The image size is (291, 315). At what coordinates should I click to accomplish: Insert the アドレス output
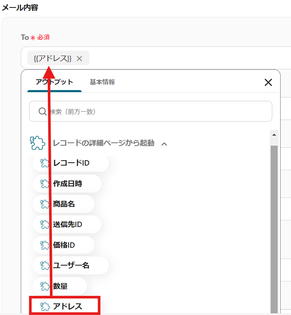tap(64, 306)
